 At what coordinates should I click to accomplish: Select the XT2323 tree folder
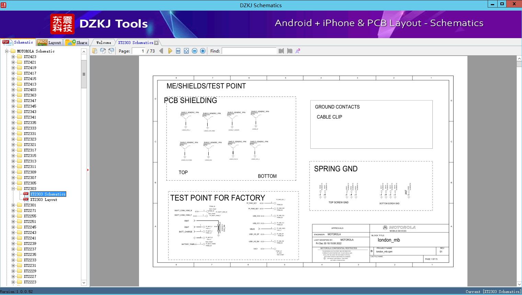(x=30, y=139)
